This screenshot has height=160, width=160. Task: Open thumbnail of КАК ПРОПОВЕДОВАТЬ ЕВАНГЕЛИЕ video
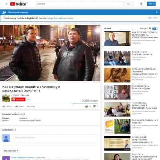click(117, 39)
